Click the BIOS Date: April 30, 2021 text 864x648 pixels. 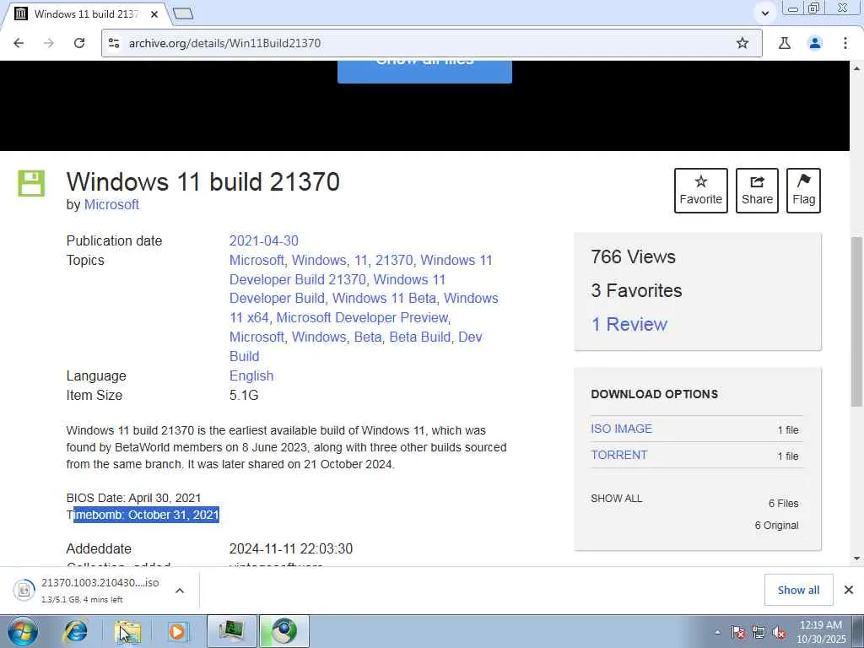[134, 498]
